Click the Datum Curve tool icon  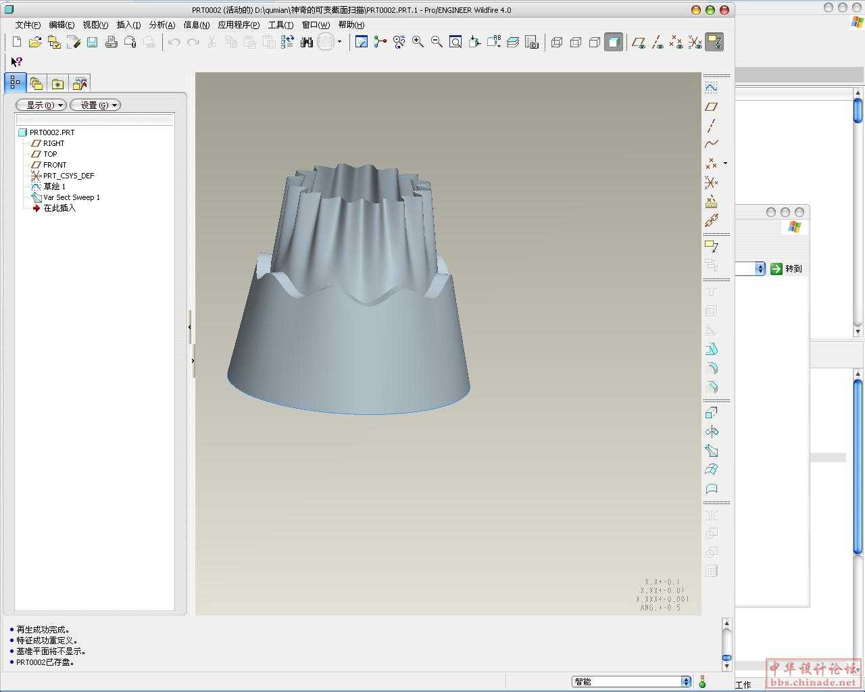coord(711,144)
